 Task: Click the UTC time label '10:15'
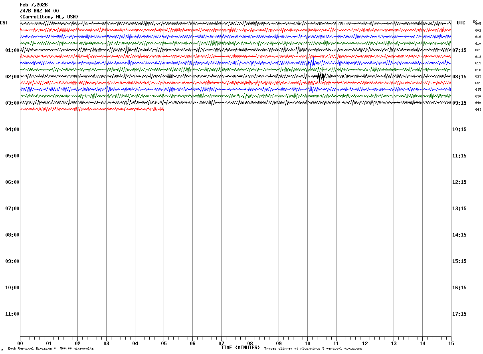(459, 129)
